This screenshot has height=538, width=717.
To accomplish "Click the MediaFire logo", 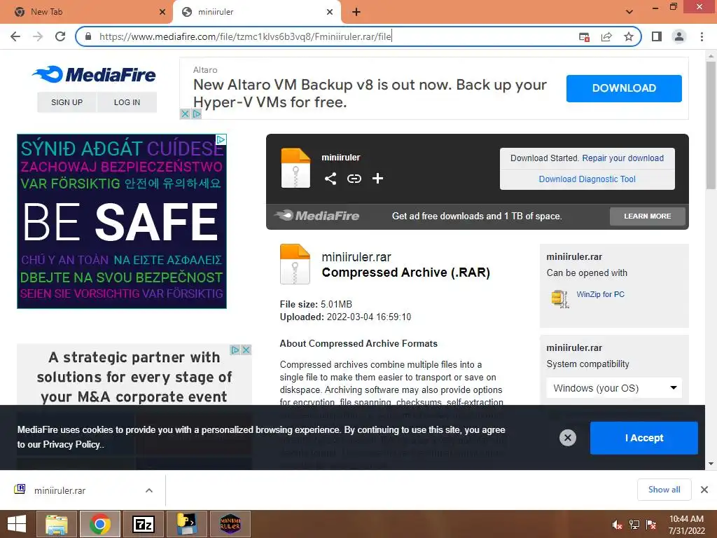I will point(94,74).
